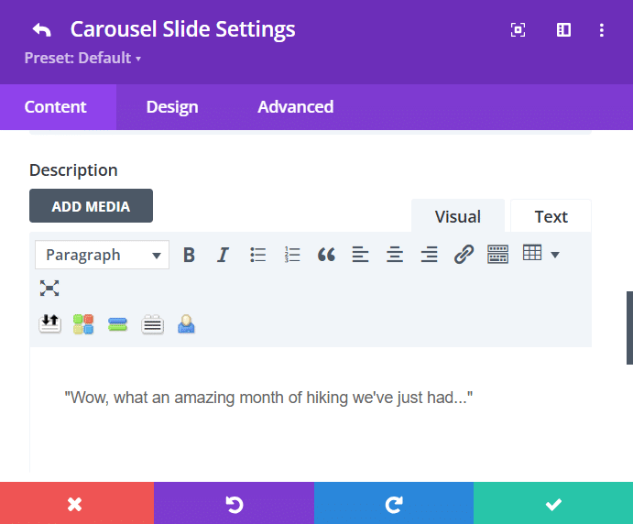
Task: Discard changes with the red X button
Action: [x=77, y=504]
